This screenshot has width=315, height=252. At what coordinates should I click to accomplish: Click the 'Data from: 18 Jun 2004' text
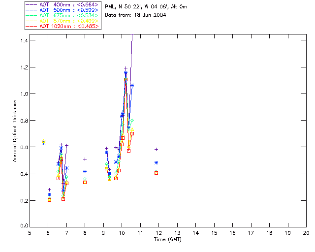pos(136,15)
